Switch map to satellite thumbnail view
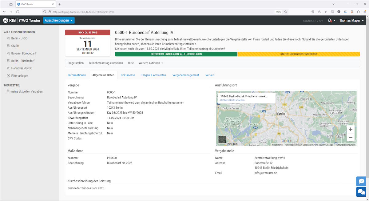The image size is (369, 201). pos(222,139)
